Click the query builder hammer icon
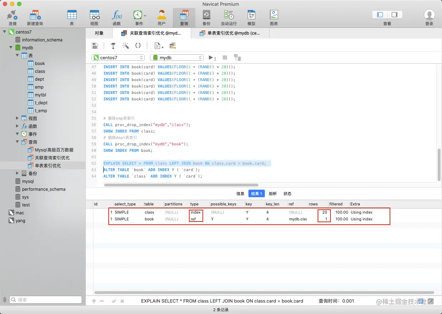This screenshot has width=442, height=314. [113, 46]
